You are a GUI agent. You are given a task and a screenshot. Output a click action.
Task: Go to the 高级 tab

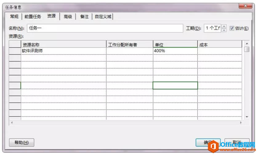point(68,16)
